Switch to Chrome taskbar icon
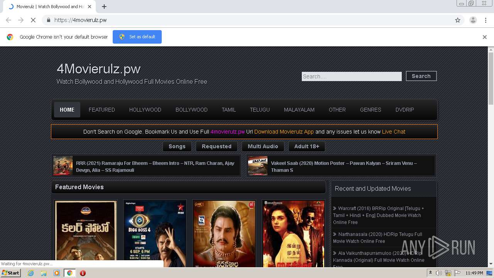Viewport: 494px width, 278px height. pos(70,273)
